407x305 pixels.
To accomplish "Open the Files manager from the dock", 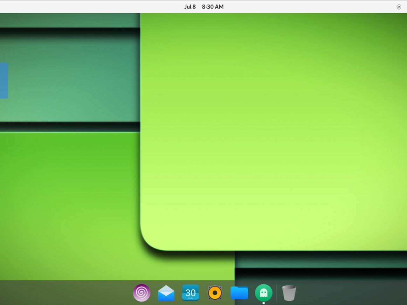I will (239, 293).
